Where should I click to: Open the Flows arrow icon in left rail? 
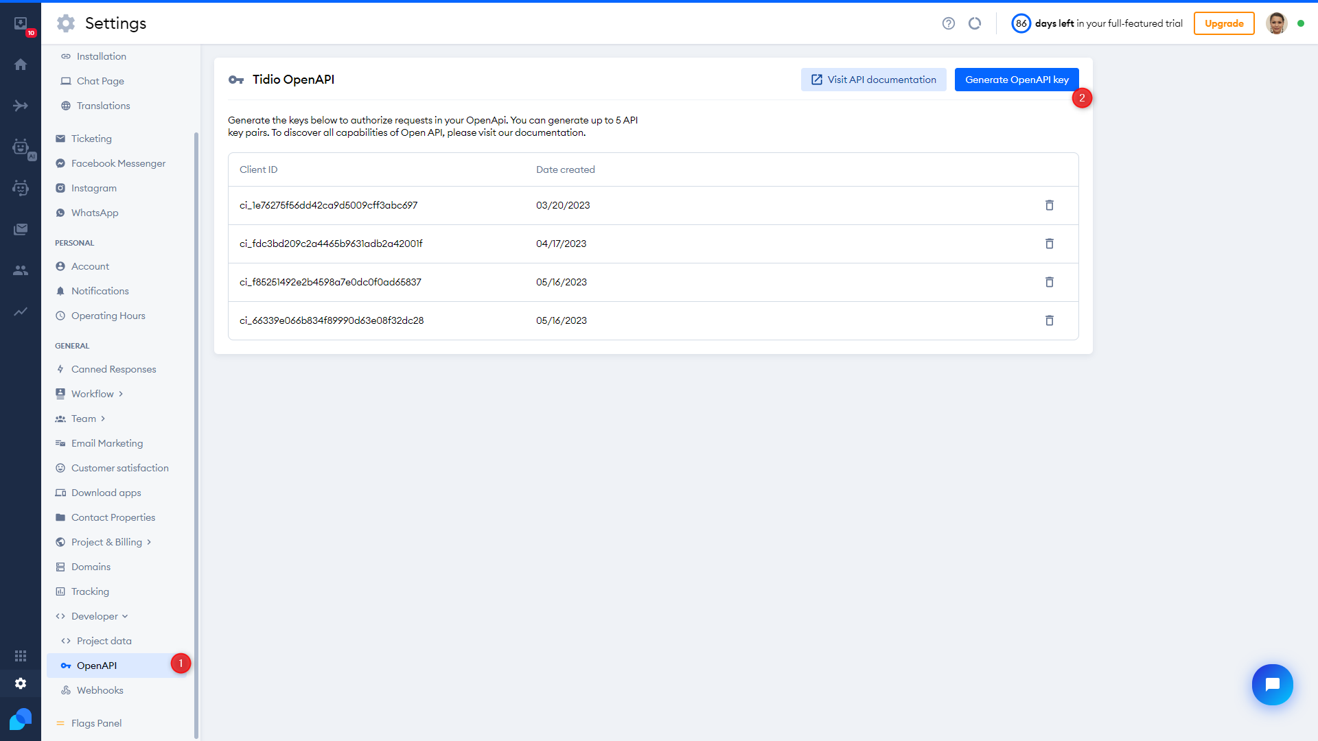point(21,106)
